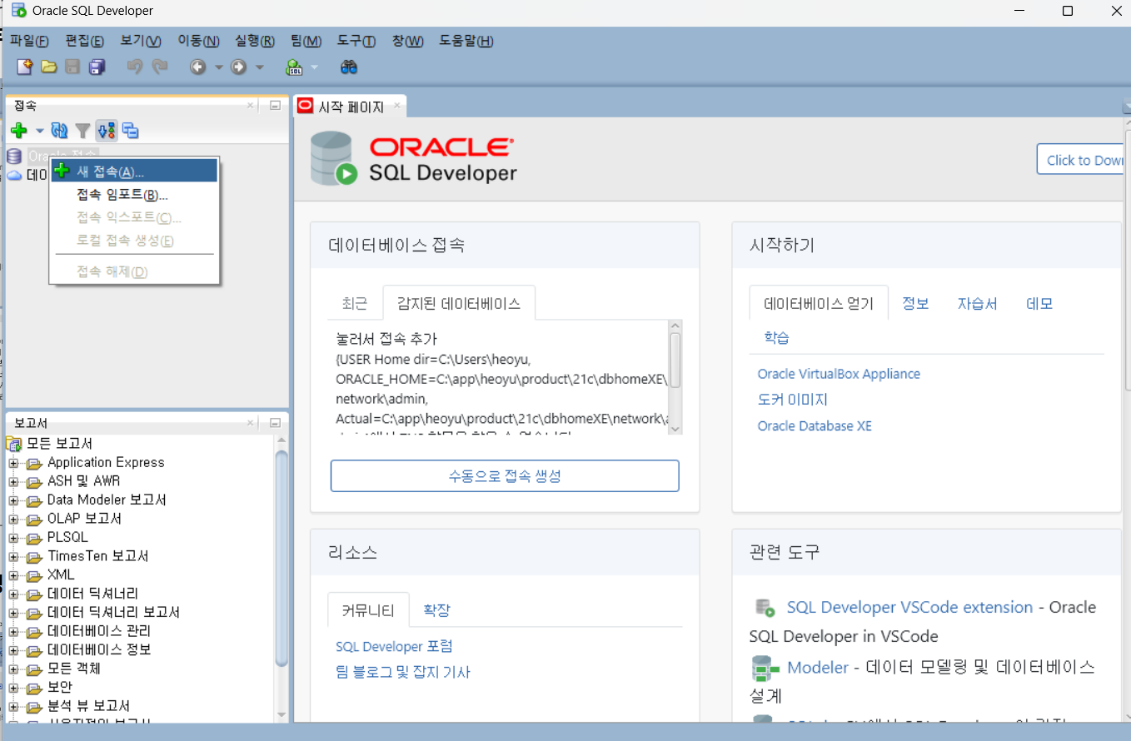Select the 데이터베이스 관리 report folder
This screenshot has width=1131, height=741.
[x=99, y=631]
